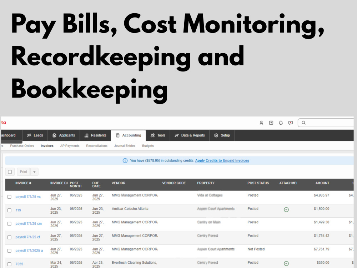Open the Setup tab

[222, 135]
